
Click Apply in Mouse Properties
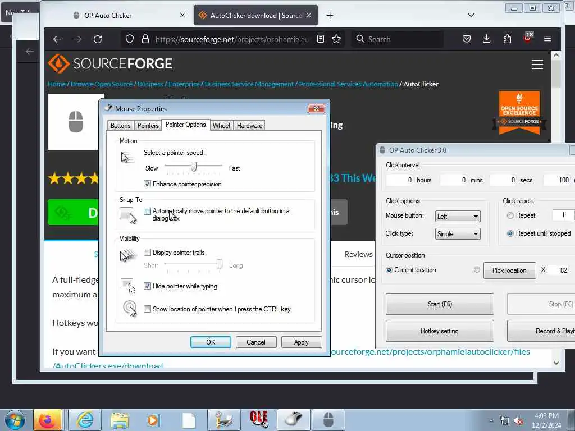pyautogui.click(x=302, y=342)
